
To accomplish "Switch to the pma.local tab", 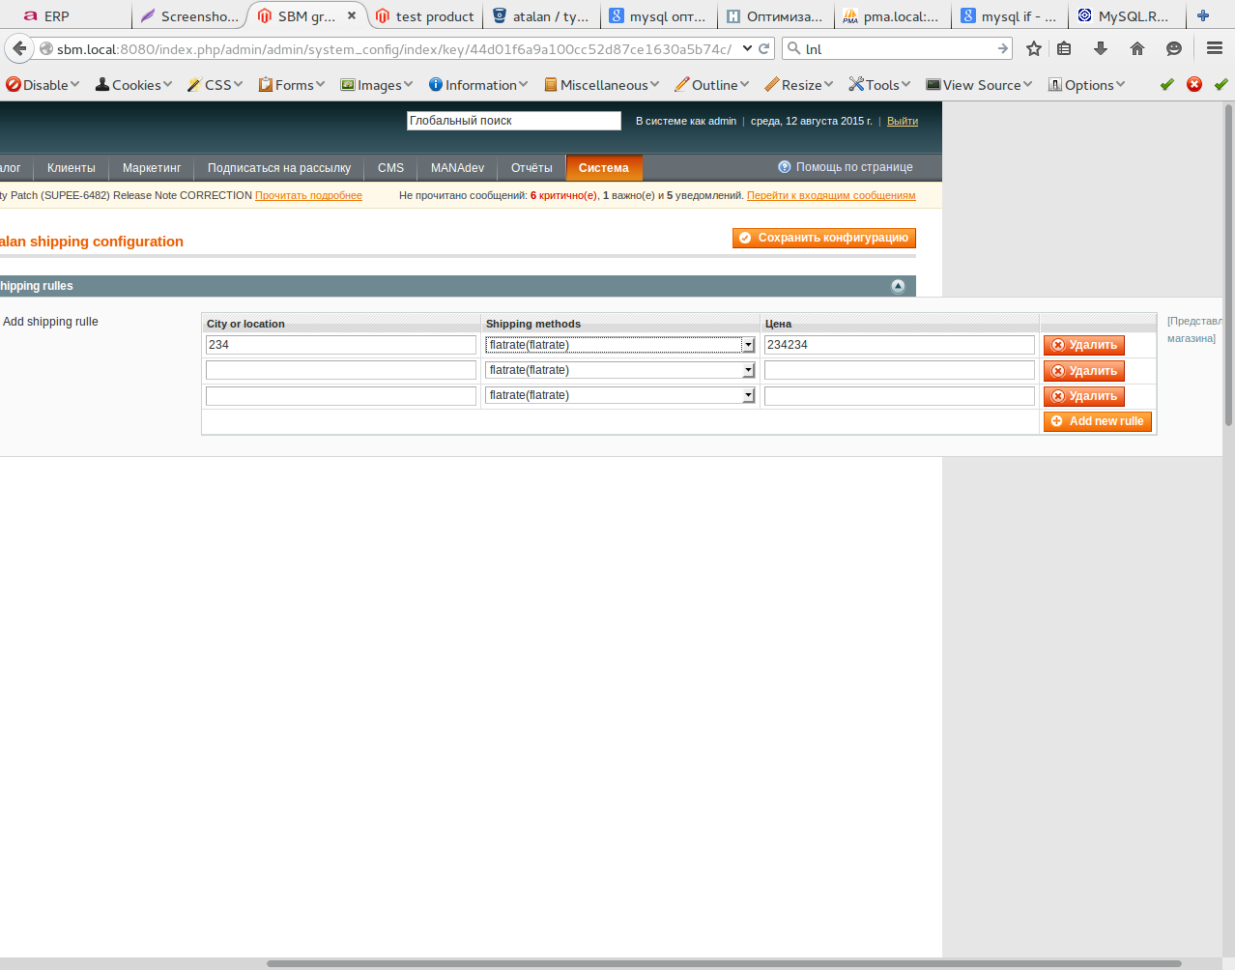I will [893, 15].
